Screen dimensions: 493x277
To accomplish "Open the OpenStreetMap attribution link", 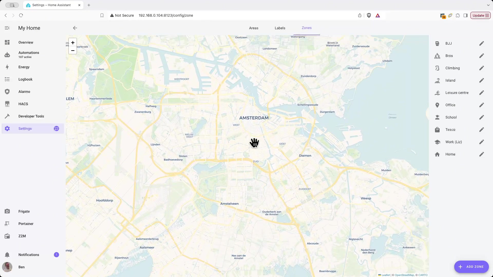I will (404, 275).
